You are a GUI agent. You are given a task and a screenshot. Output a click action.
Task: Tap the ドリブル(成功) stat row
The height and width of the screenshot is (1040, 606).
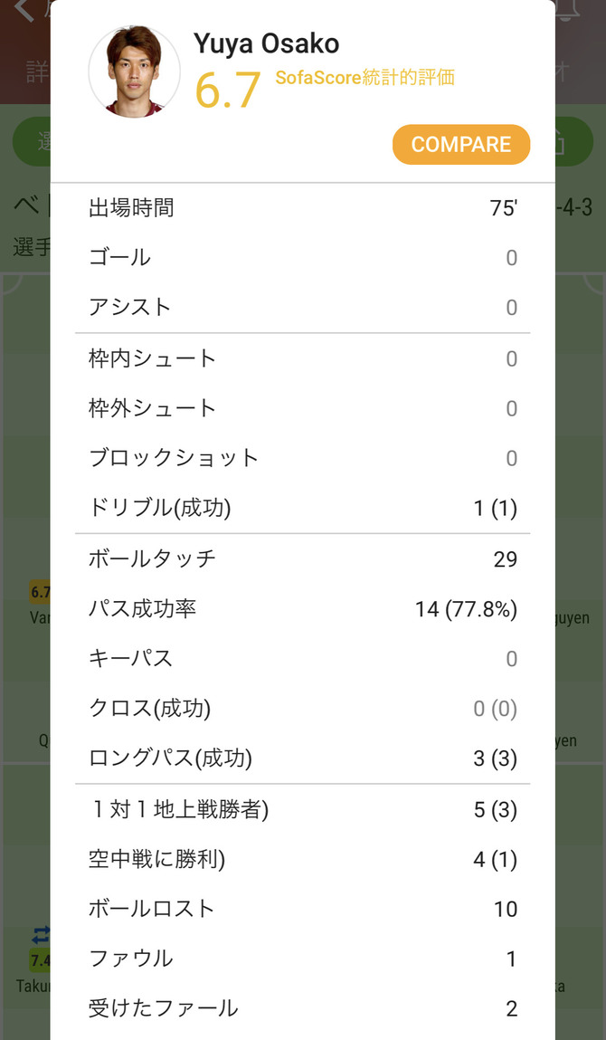[x=303, y=508]
